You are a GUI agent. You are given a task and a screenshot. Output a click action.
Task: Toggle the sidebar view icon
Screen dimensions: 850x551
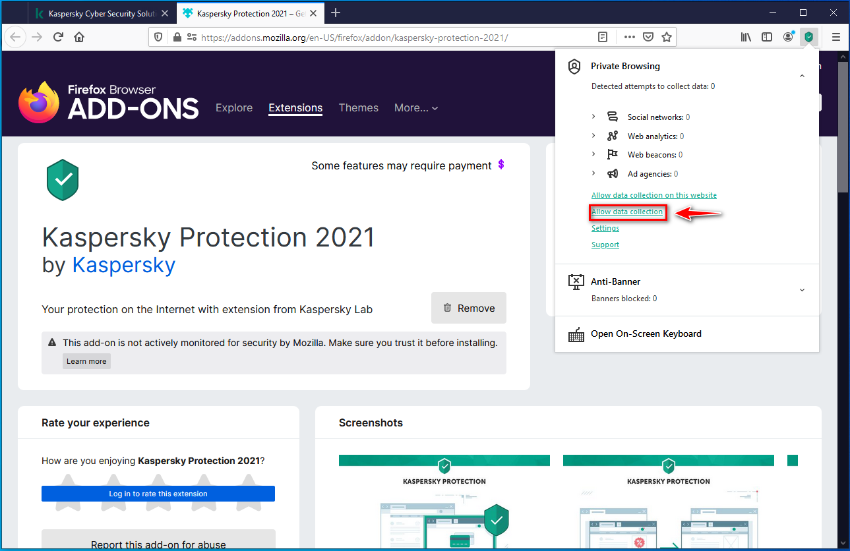767,37
